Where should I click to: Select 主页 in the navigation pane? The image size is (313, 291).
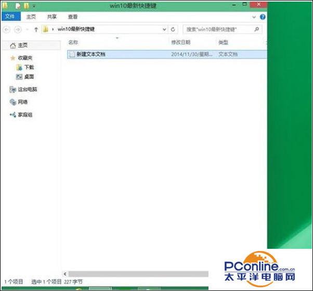[x=22, y=46]
